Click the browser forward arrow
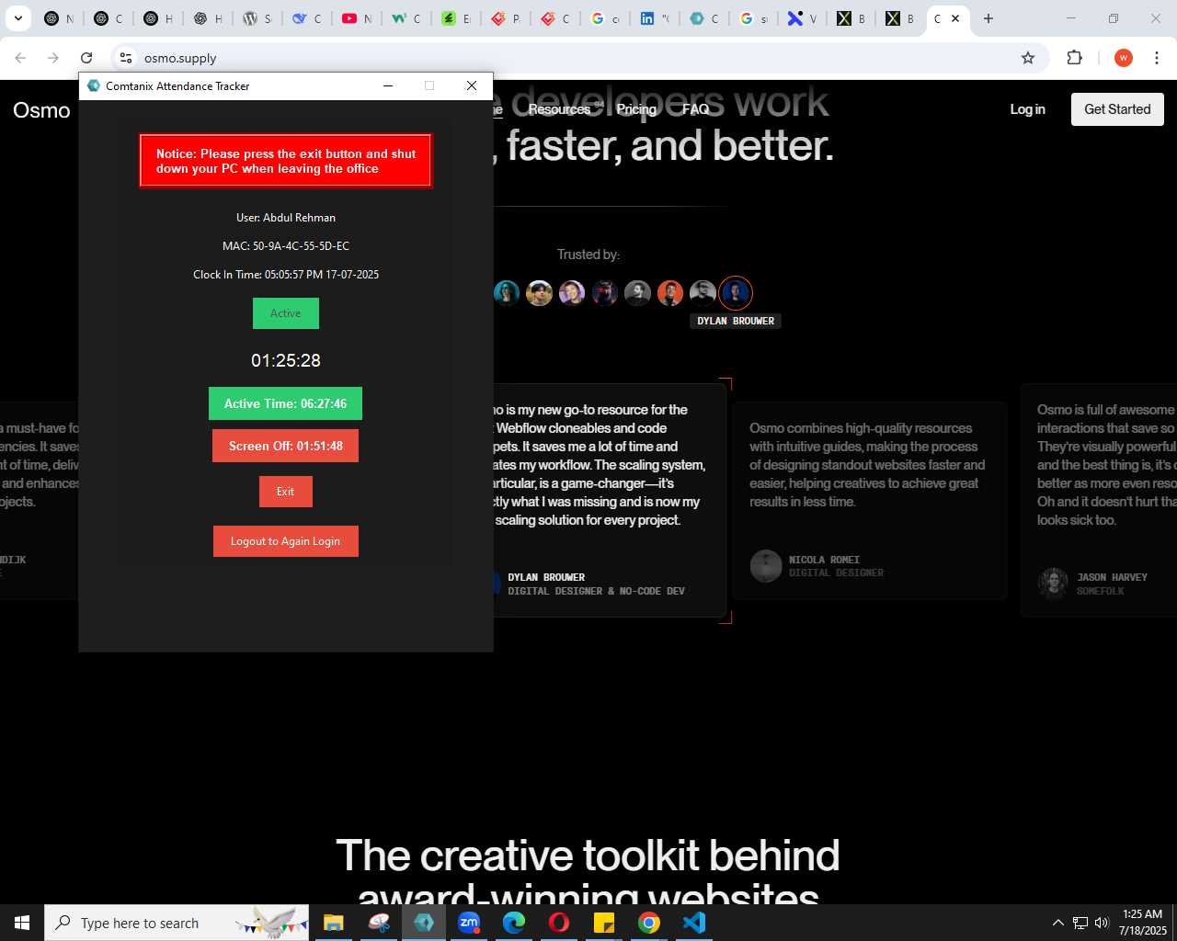The height and width of the screenshot is (941, 1177). pos(53,58)
